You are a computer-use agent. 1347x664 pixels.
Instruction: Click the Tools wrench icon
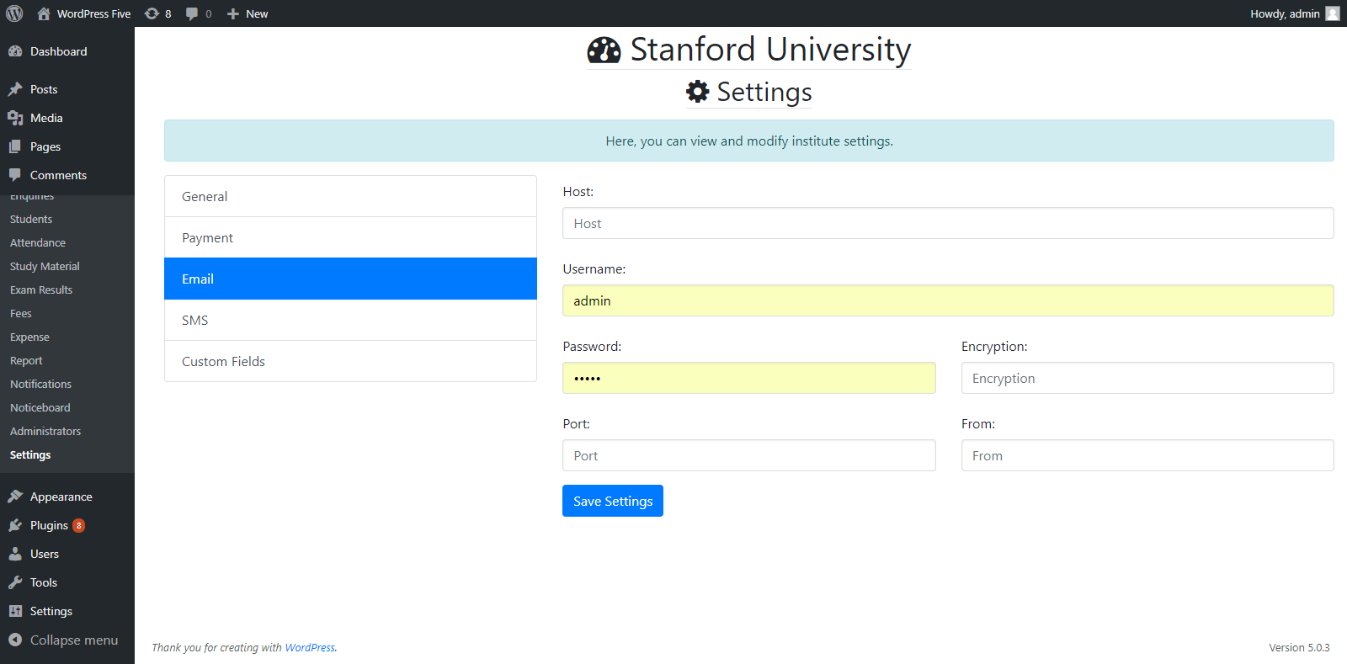point(15,582)
